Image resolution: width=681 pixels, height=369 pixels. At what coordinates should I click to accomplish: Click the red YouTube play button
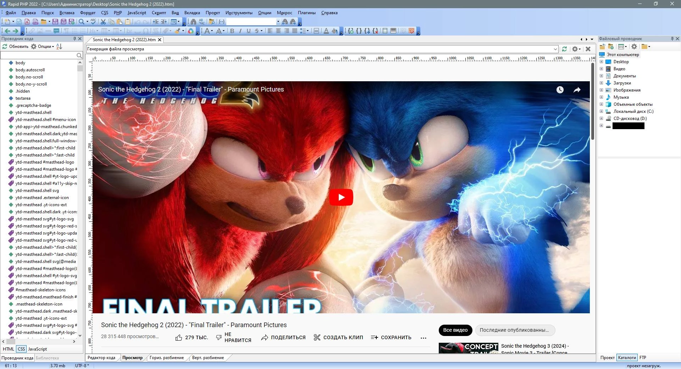[x=341, y=197]
